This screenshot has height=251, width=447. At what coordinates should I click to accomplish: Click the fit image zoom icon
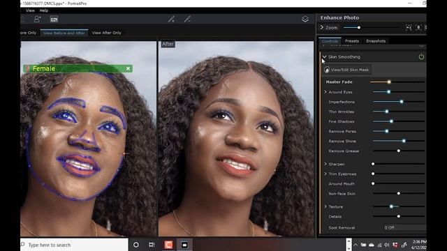409,28
